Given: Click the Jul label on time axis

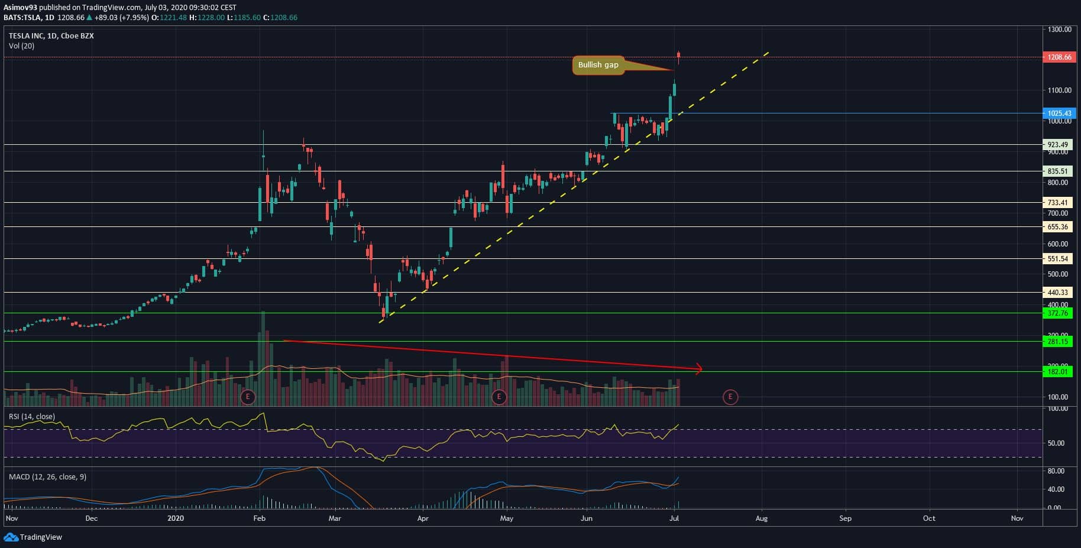Looking at the screenshot, I should pos(674,518).
